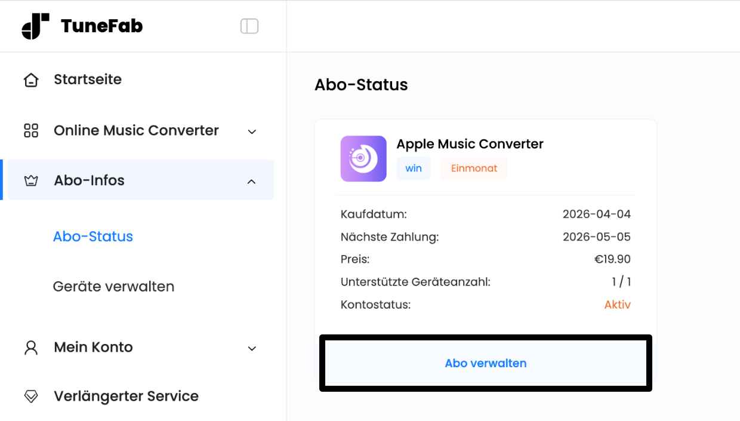Click the Abo-Infos crown icon
The image size is (740, 421).
31,181
